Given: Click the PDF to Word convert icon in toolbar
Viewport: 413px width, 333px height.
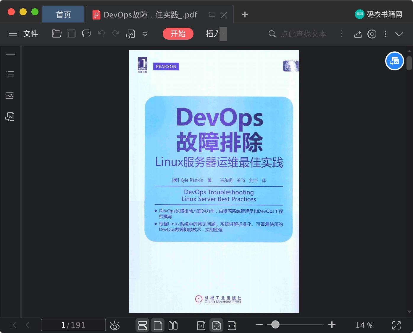Looking at the screenshot, I should click(130, 34).
